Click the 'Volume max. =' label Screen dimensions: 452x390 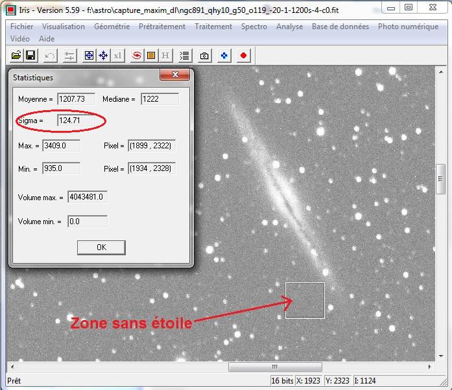tap(40, 198)
